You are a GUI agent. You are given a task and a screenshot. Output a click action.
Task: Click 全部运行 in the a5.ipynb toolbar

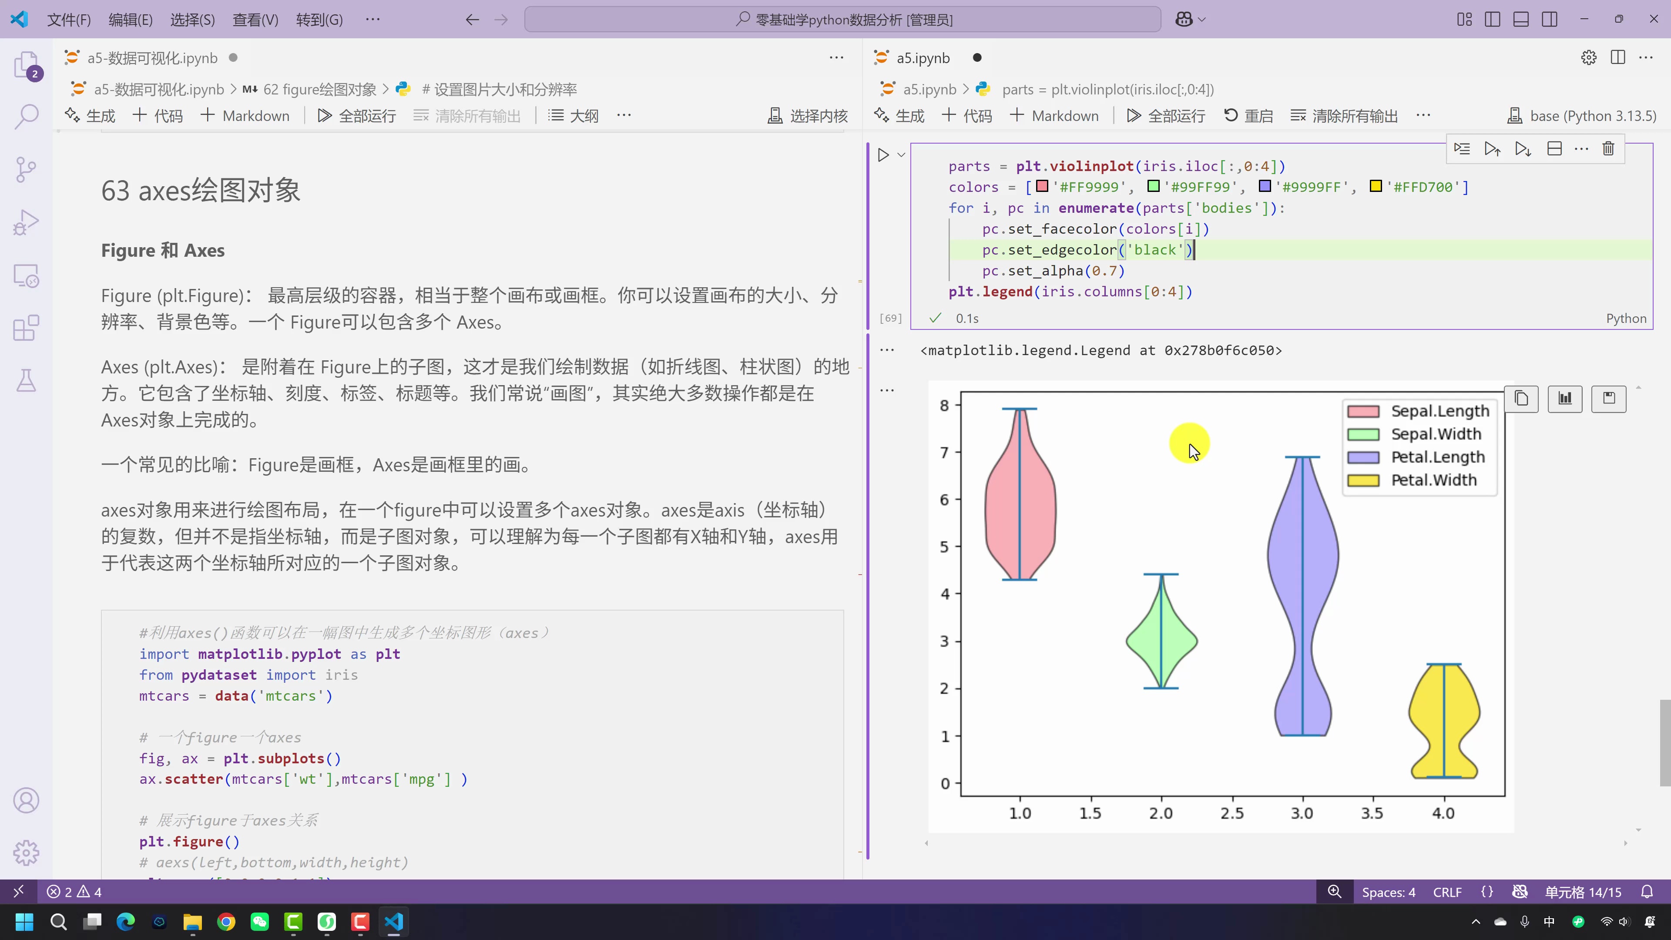1166,116
